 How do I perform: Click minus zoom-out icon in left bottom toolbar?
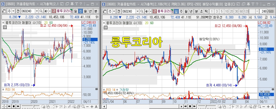tap(87, 106)
